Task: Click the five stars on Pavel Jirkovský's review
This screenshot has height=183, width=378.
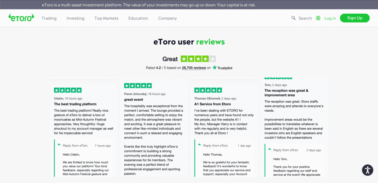Action: [138, 85]
